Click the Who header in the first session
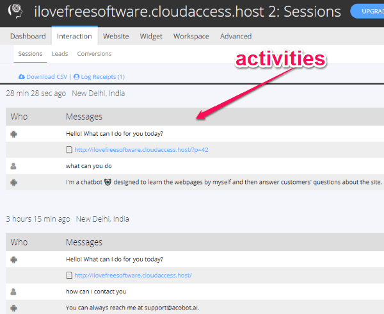The image size is (384, 314). coord(19,117)
